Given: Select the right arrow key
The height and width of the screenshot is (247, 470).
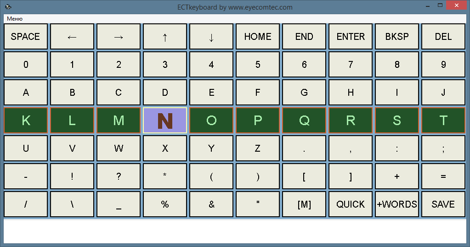Looking at the screenshot, I should coord(119,37).
